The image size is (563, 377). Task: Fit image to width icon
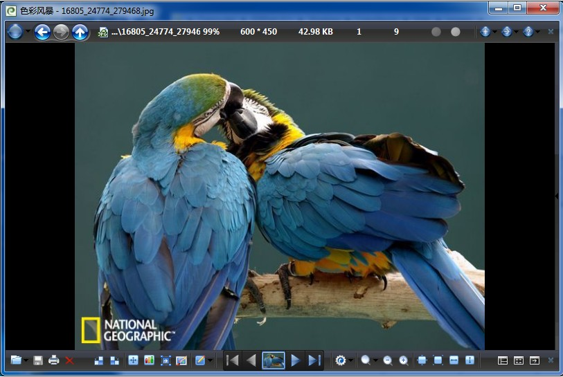[x=454, y=360]
